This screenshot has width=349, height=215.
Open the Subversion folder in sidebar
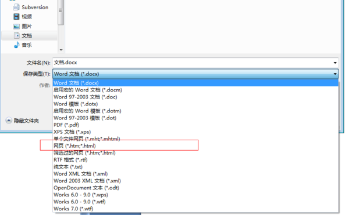pyautogui.click(x=30, y=8)
